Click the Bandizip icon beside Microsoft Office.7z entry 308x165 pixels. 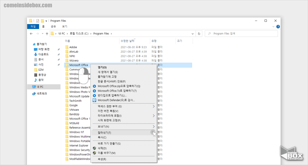(x=94, y=91)
